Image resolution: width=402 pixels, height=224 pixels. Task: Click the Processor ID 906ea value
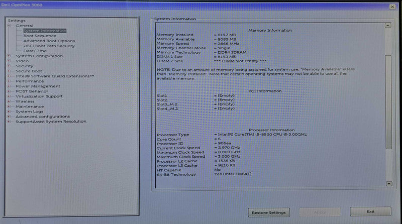[x=225, y=143]
